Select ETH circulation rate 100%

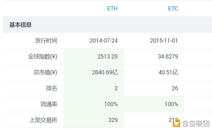click(x=111, y=104)
